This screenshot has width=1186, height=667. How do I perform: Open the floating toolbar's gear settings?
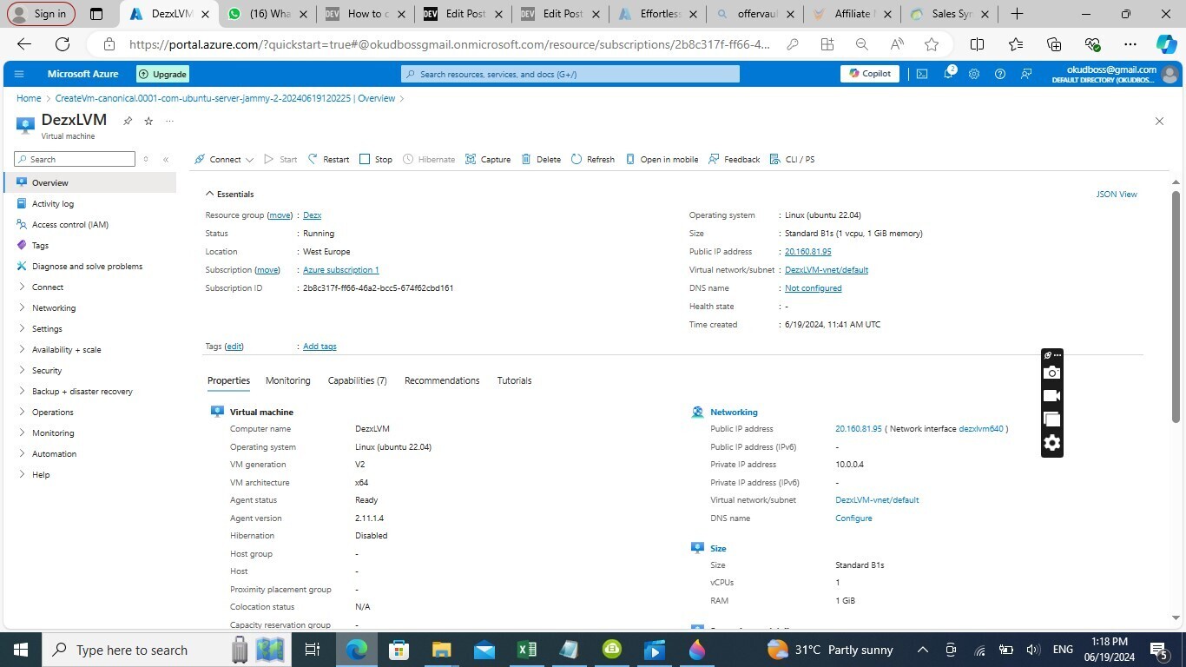[x=1051, y=443]
